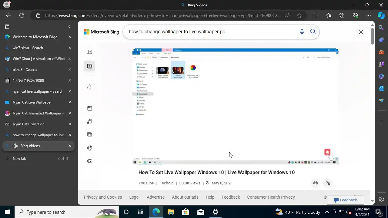Viewport: 388px width, 218px height.
Task: Click the page vertical scrollbar
Action: (x=373, y=36)
